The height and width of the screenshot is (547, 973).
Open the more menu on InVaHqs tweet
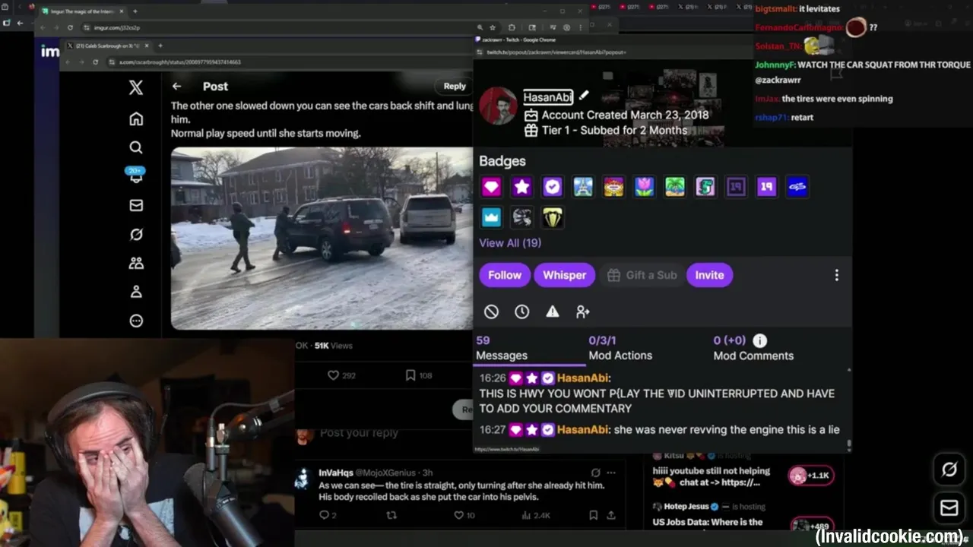click(x=610, y=473)
